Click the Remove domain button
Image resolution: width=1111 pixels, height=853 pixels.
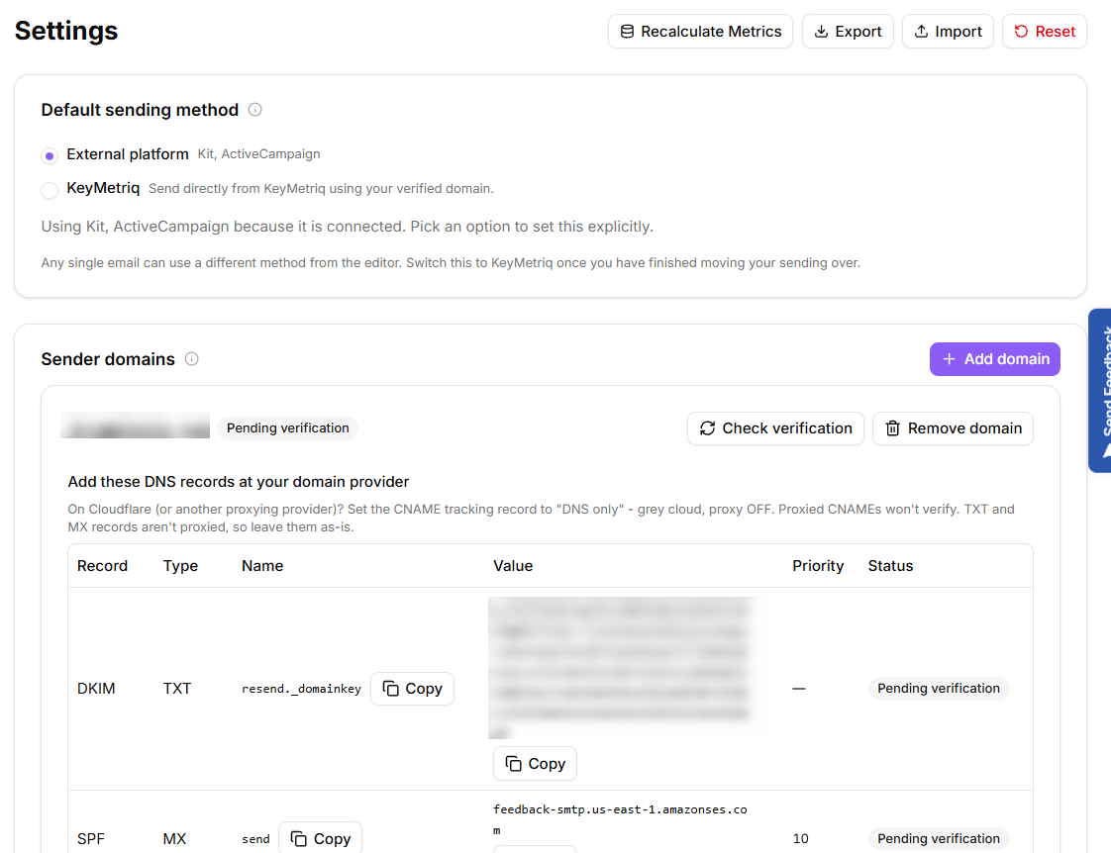click(953, 428)
